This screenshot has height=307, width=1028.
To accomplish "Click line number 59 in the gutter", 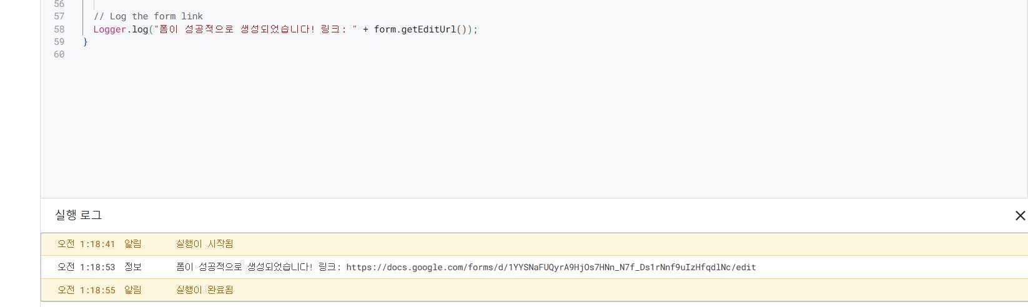I will pos(59,42).
